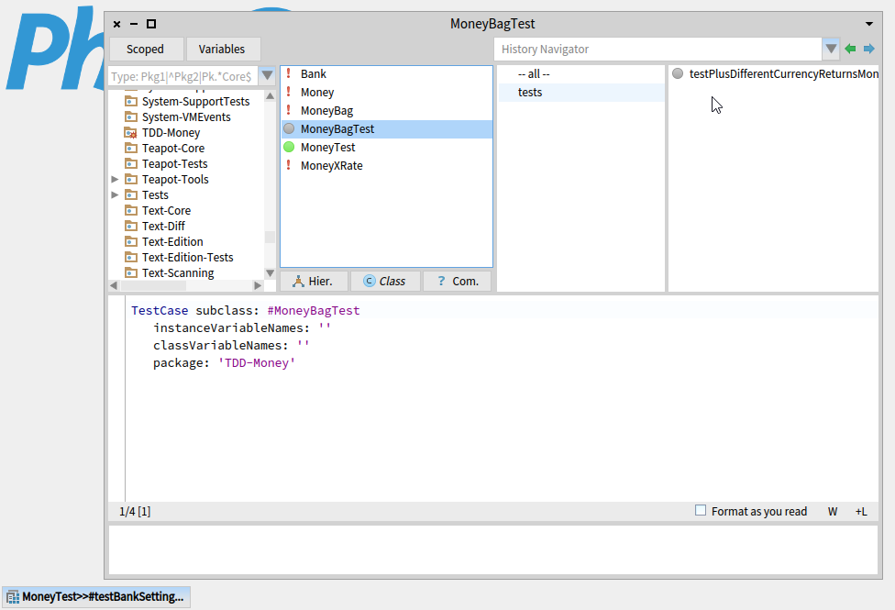This screenshot has height=610, width=895.
Task: Toggle the W word wrap option
Action: pos(833,512)
